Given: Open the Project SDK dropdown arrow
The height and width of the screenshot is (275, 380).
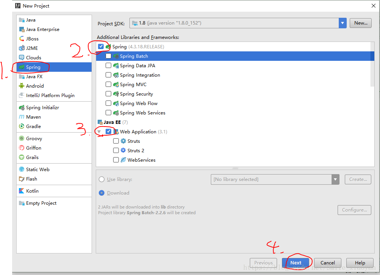Looking at the screenshot, I should (x=343, y=23).
